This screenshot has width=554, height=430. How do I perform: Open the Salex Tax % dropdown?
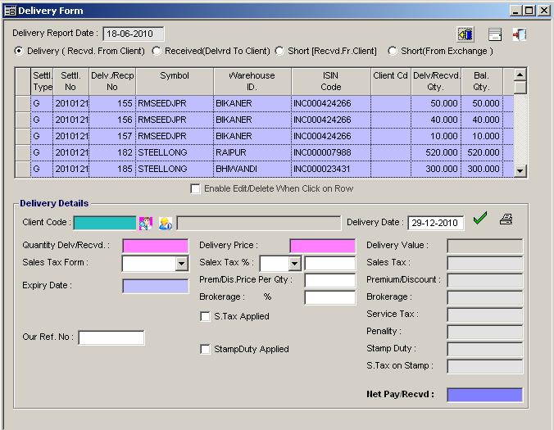coord(293,264)
